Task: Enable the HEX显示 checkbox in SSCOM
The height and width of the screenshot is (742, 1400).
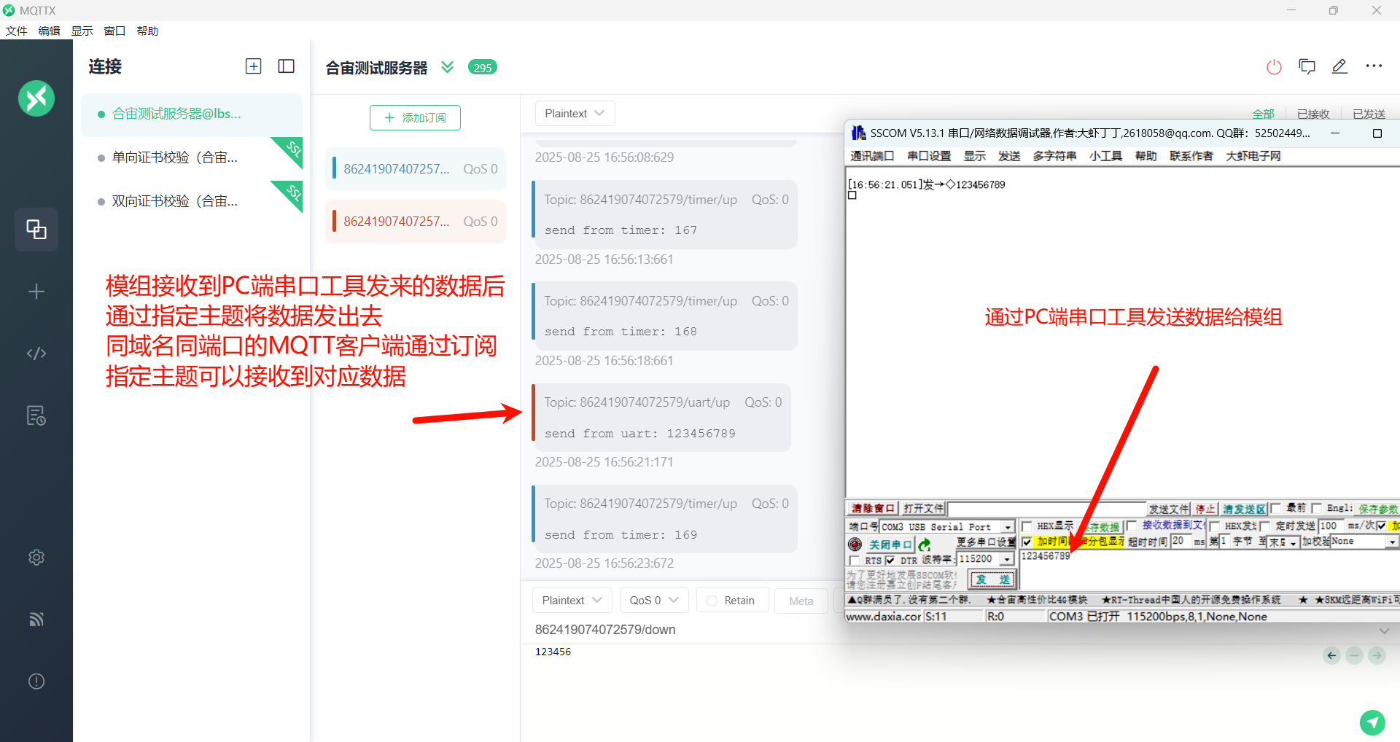Action: (x=1027, y=526)
